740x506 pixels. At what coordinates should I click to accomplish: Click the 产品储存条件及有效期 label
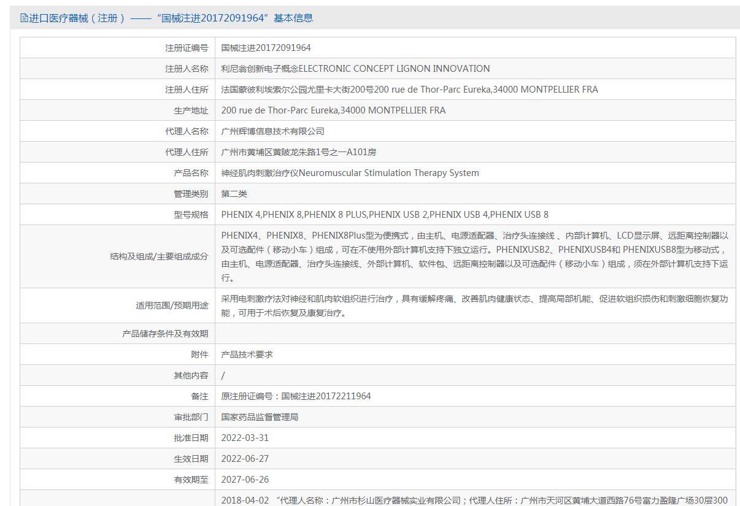(165, 334)
